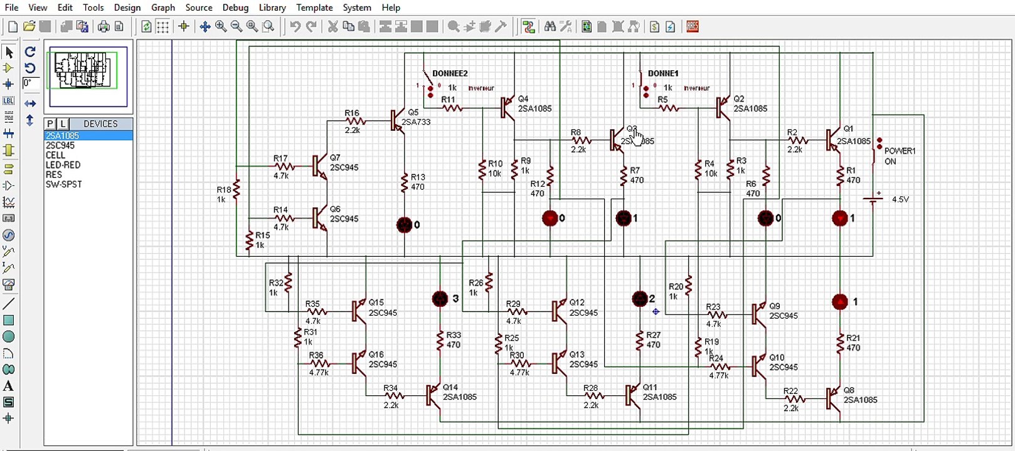Image resolution: width=1015 pixels, height=451 pixels.
Task: Choose the 2D text tool (letter A)
Action: [9, 386]
